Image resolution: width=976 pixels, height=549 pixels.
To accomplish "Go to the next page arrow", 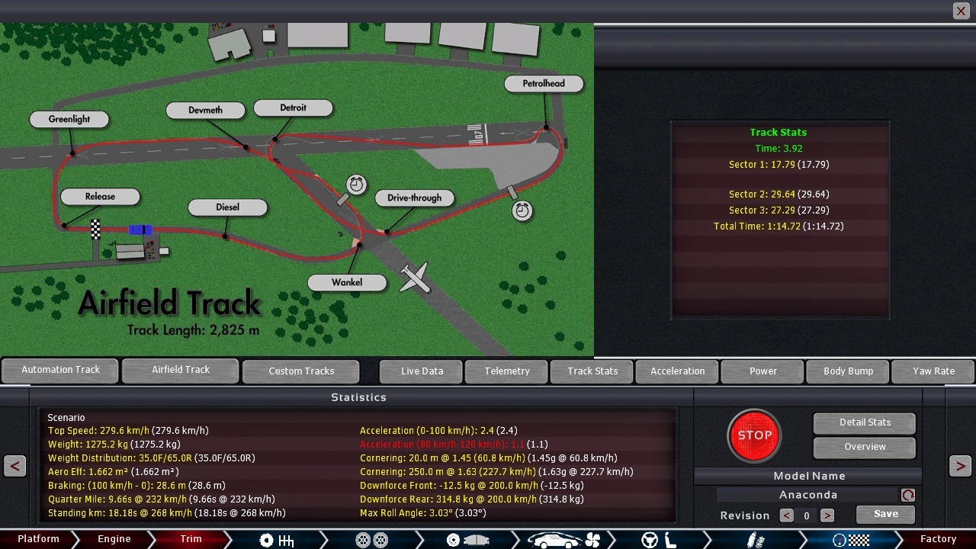I will [960, 466].
